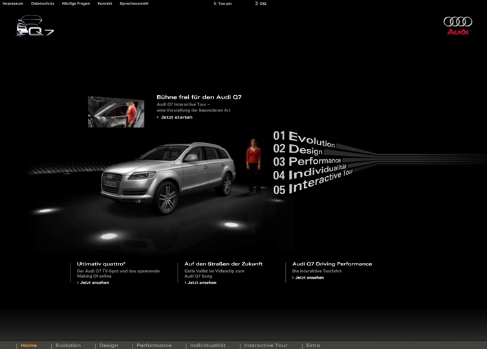Open the Sprachauswahl language selection
Image resolution: width=487 pixels, height=349 pixels.
coord(134,4)
